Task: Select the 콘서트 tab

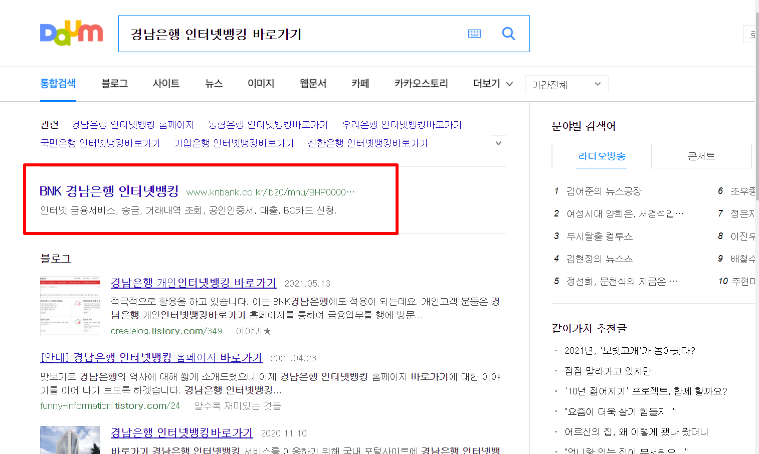Action: pos(701,156)
